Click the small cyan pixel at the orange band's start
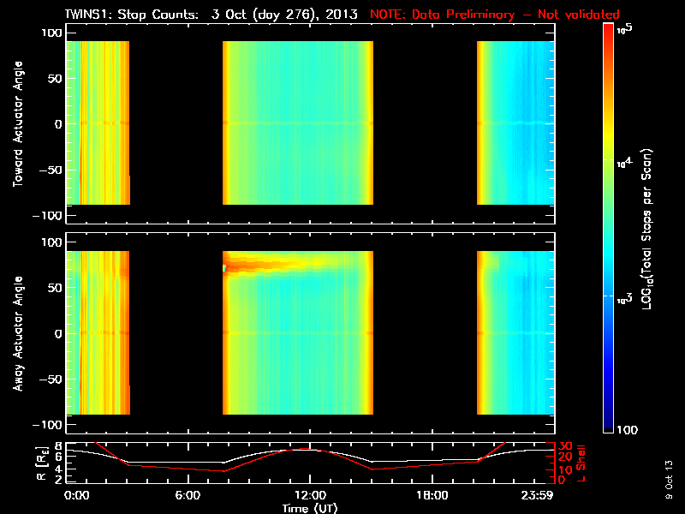 point(224,268)
